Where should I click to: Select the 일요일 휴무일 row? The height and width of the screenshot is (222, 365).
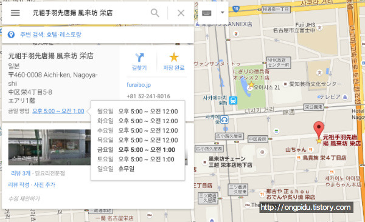(x=116, y=169)
